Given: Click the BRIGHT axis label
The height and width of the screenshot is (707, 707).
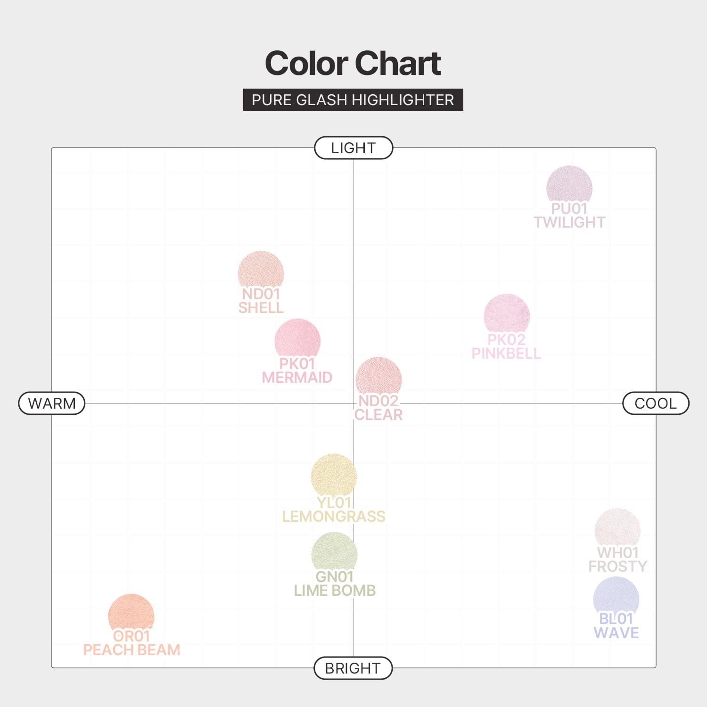Looking at the screenshot, I should (353, 668).
